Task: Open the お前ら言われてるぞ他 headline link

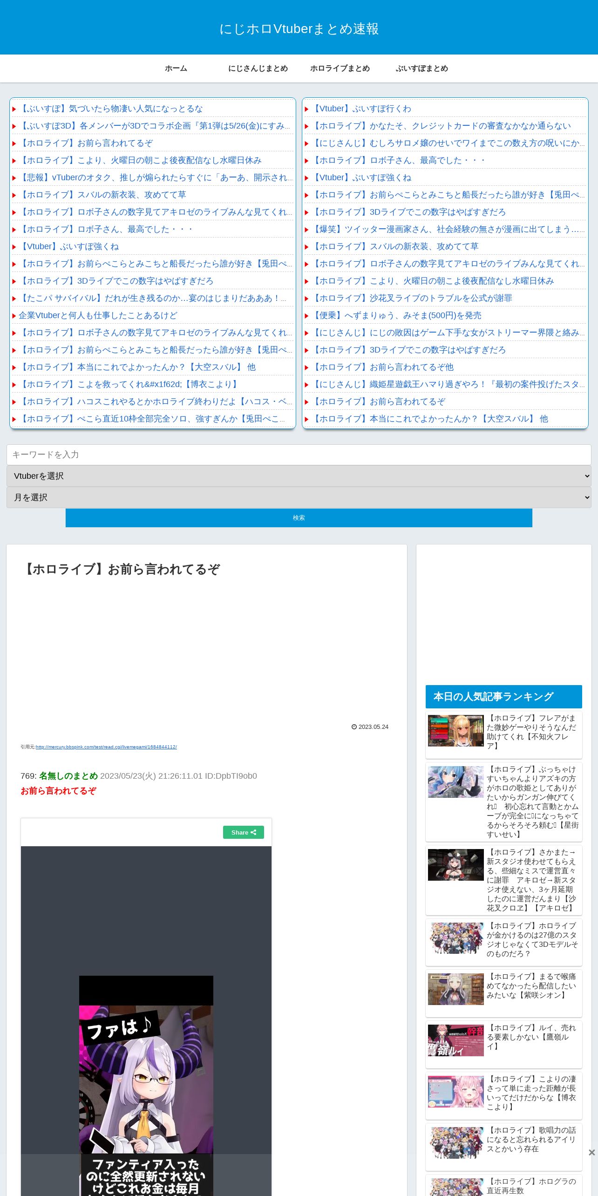Action: pyautogui.click(x=382, y=367)
